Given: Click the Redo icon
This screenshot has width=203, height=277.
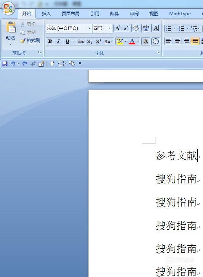Looking at the screenshot, I should click(25, 64).
